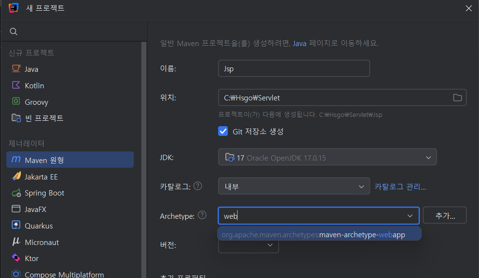The image size is (479, 278).
Task: Click the search magnifier icon
Action: [14, 32]
